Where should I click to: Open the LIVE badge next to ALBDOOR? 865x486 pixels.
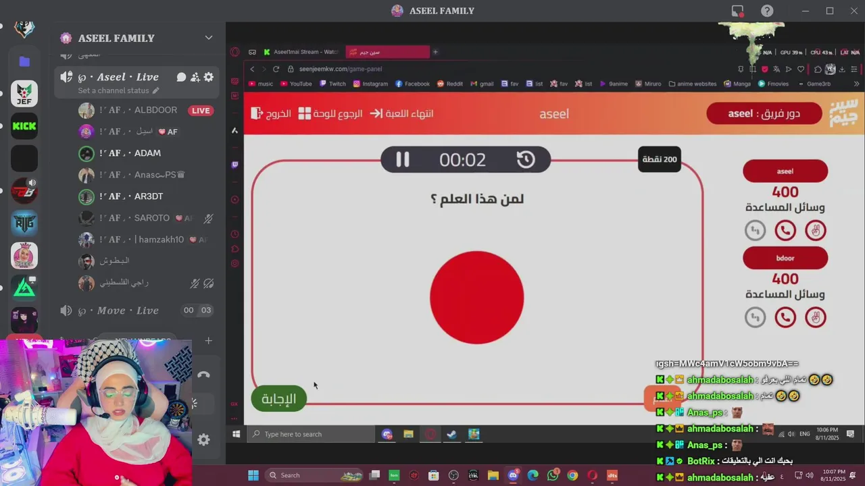click(x=200, y=111)
